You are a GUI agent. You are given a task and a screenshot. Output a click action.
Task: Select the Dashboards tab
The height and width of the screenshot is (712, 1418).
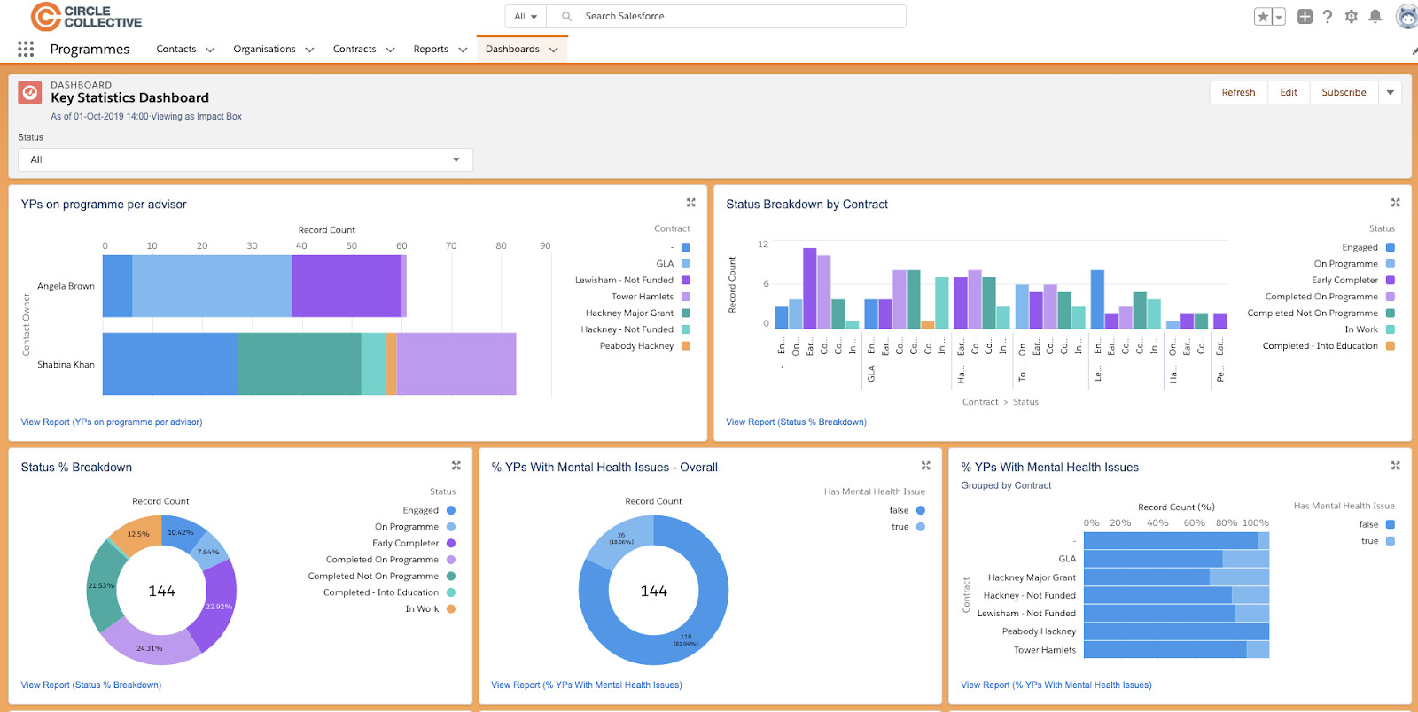pyautogui.click(x=512, y=49)
